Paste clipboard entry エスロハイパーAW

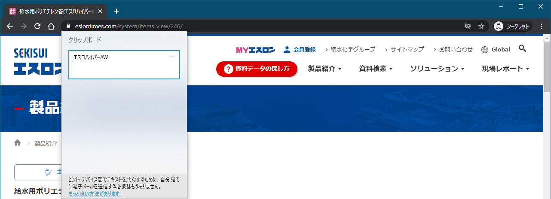(124, 65)
